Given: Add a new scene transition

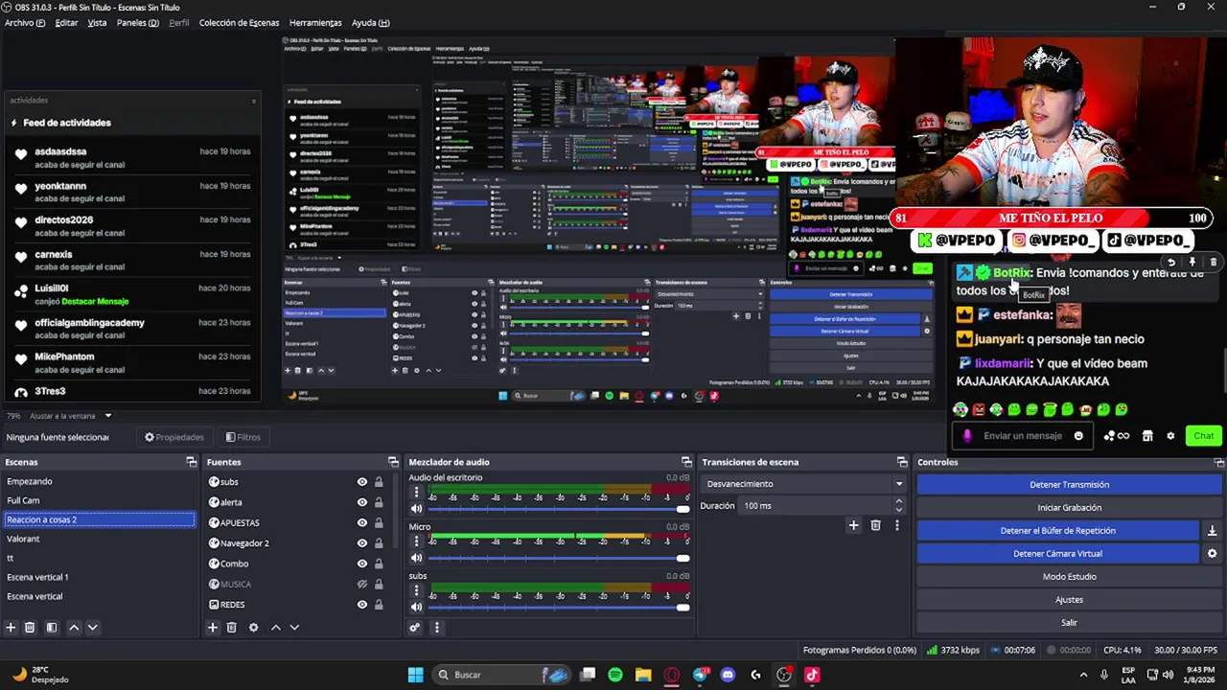Looking at the screenshot, I should pos(853,525).
